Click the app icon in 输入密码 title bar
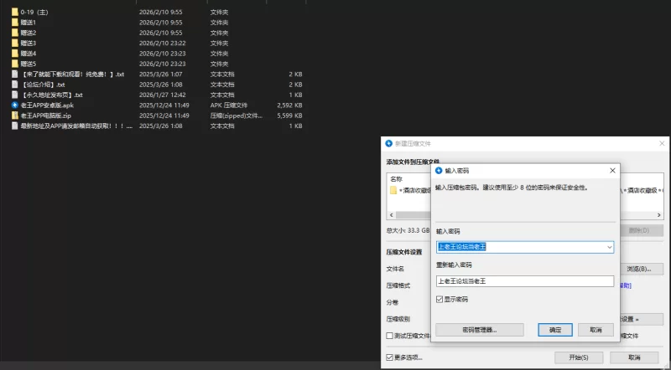Screen dimensions: 671x370 439,170
